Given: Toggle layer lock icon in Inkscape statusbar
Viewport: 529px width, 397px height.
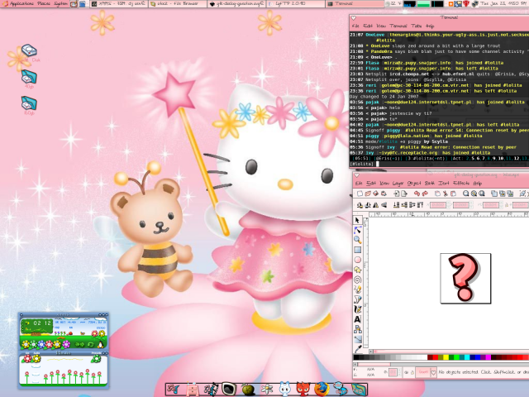Looking at the screenshot, I should (412, 372).
